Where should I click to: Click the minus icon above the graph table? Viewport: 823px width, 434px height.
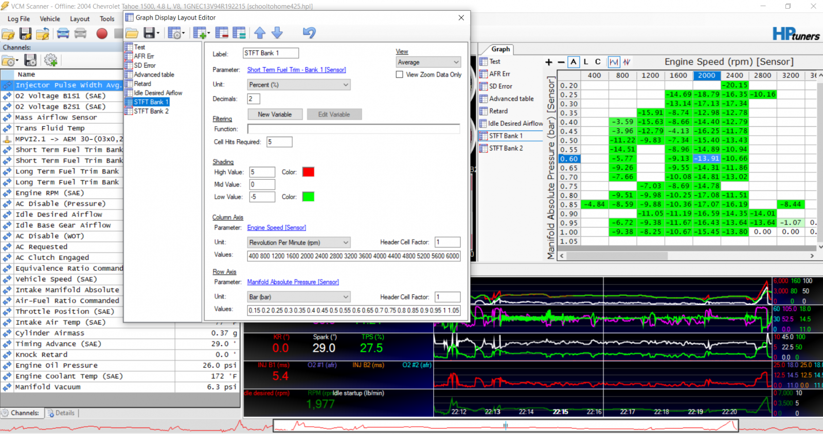[561, 62]
